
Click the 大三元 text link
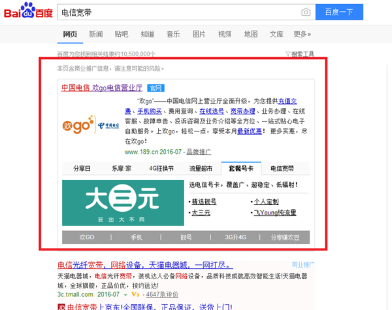click(201, 213)
